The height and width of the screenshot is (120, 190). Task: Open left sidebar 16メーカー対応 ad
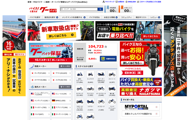pos(14,56)
